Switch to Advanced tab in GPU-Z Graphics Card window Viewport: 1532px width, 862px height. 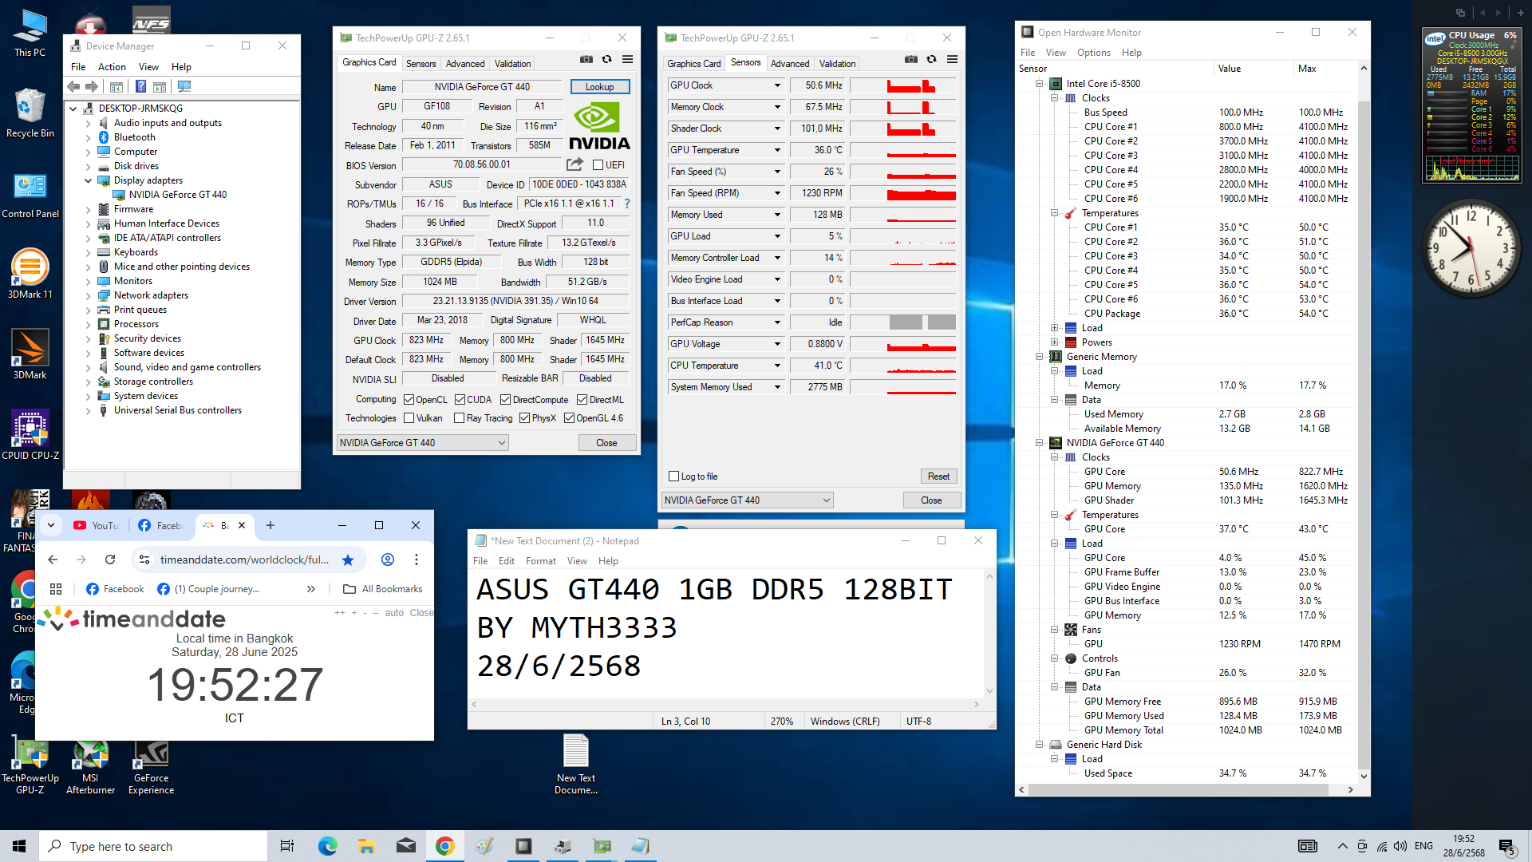(465, 64)
